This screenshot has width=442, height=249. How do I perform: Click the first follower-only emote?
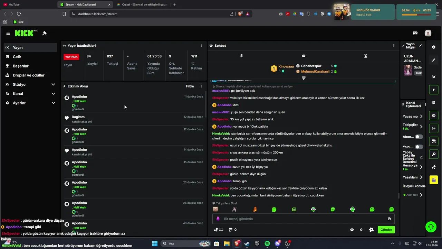pyautogui.click(x=215, y=209)
